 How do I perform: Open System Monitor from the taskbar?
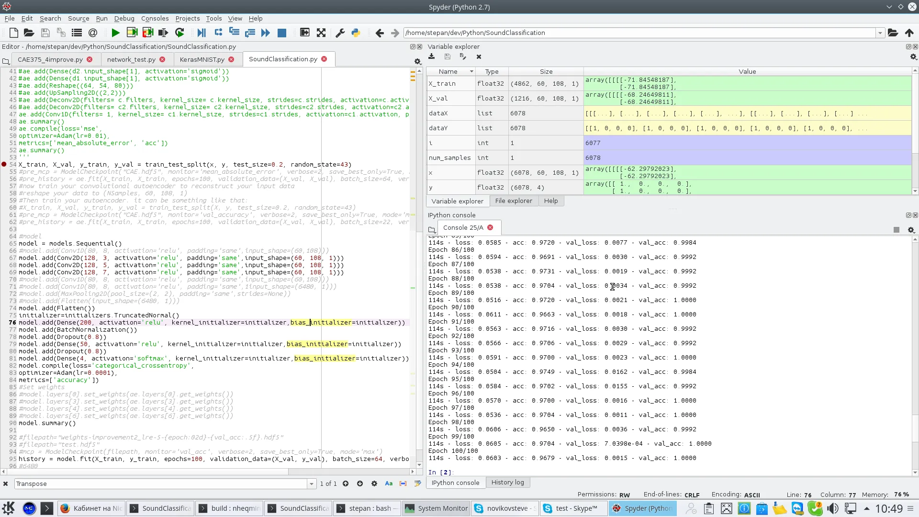[436, 508]
